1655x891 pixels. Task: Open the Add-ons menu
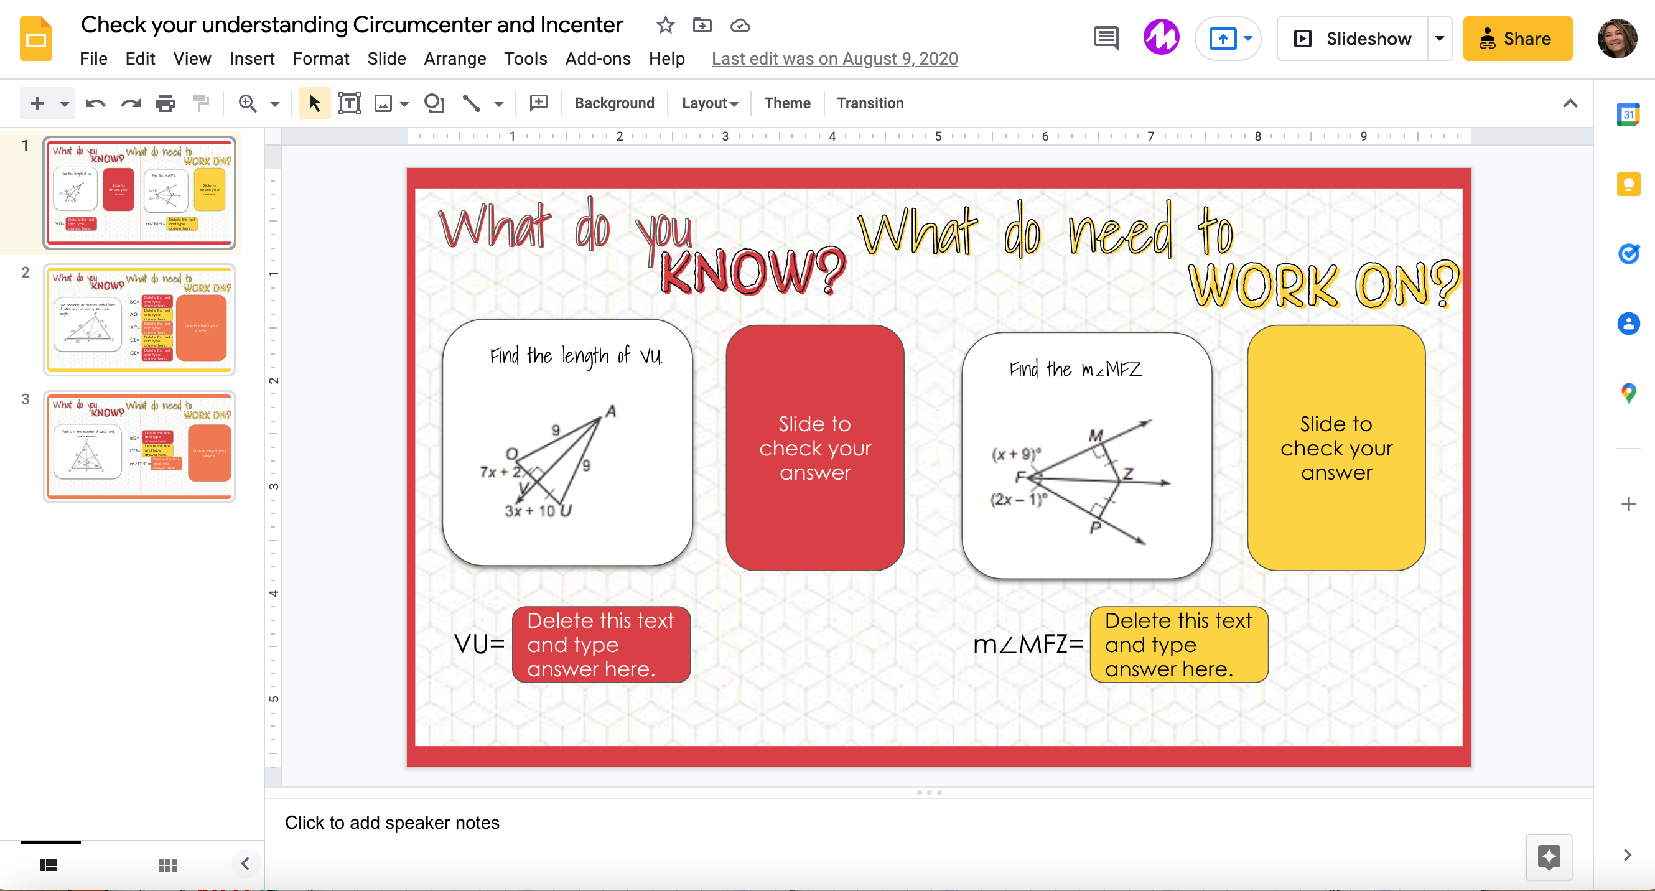click(x=597, y=58)
